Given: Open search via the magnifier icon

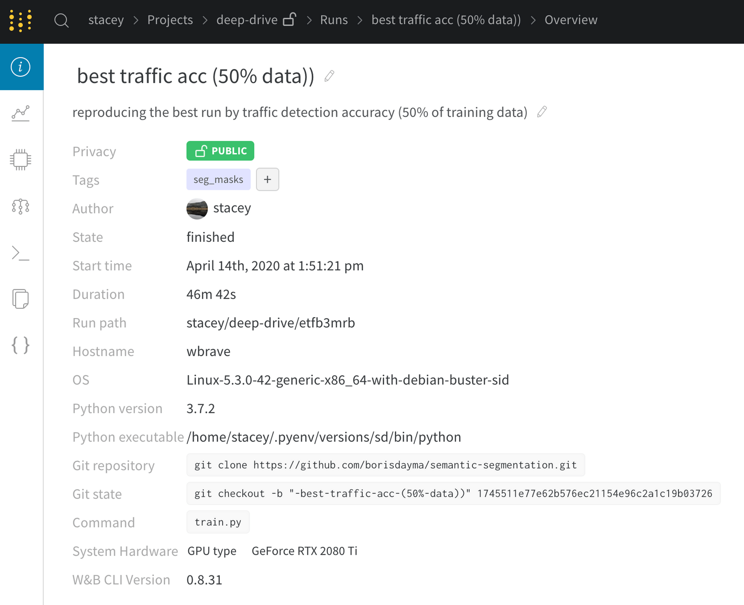Looking at the screenshot, I should pyautogui.click(x=62, y=20).
